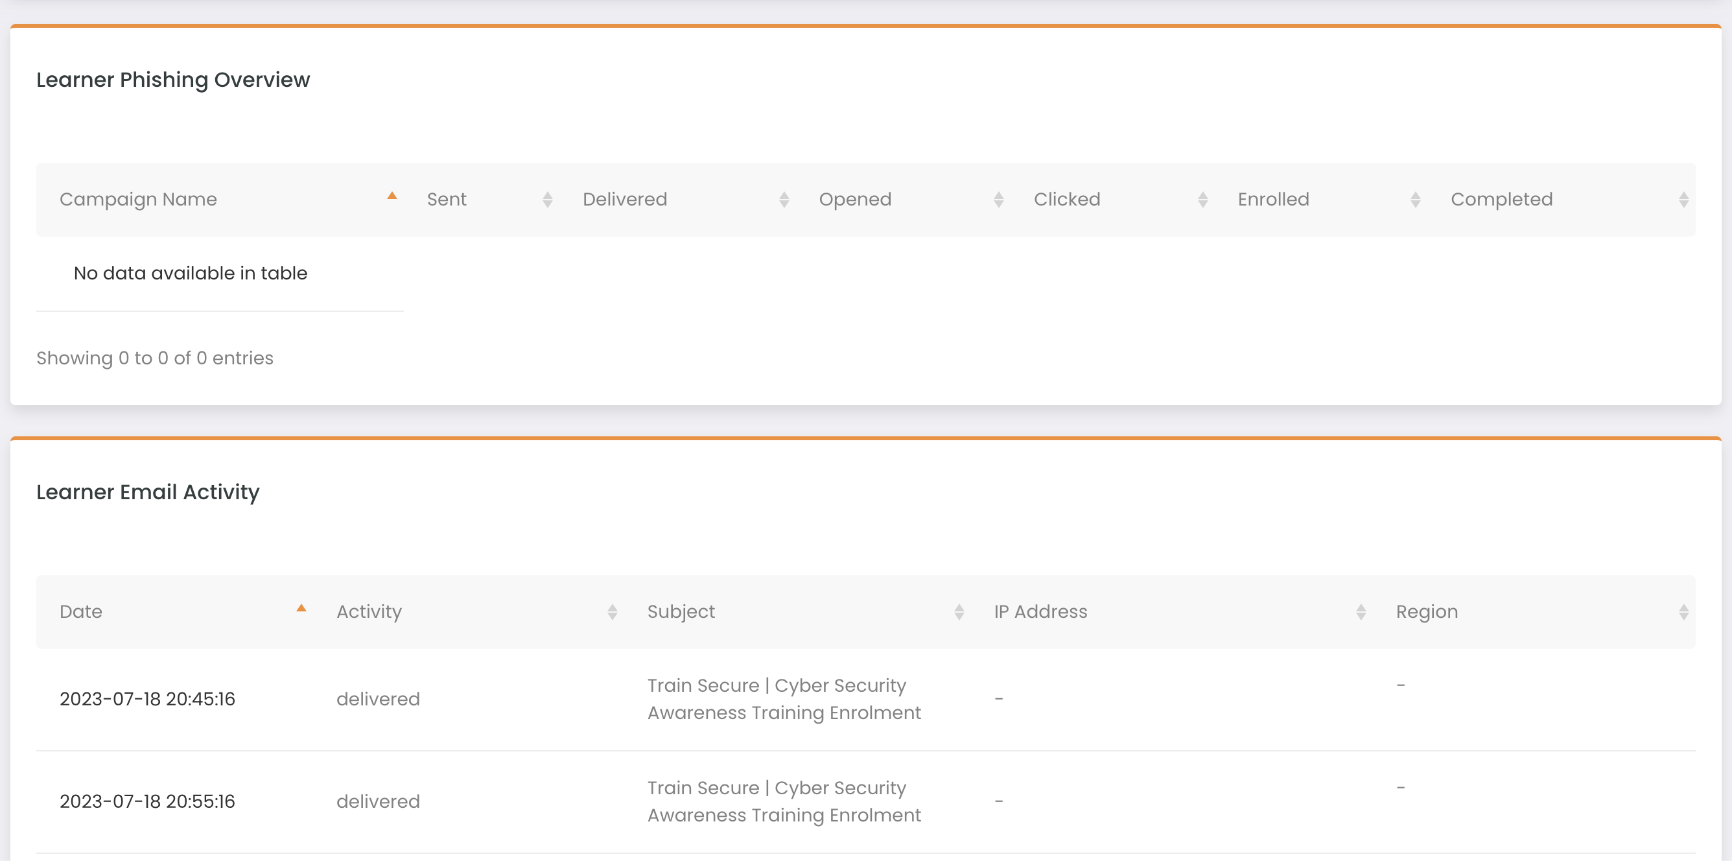Click the Learner Phishing Overview heading

tap(173, 80)
